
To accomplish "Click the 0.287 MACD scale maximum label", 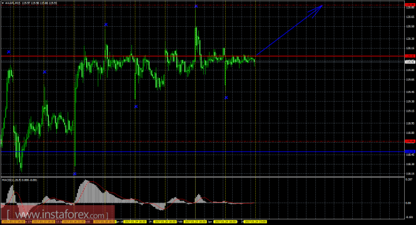I will [409, 180].
